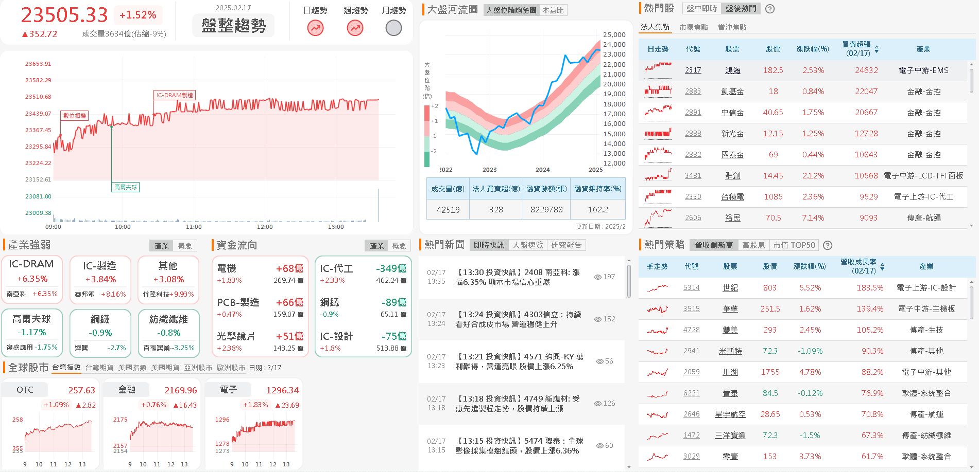Open the IC-製造 +3.84% industry card

pos(100,279)
